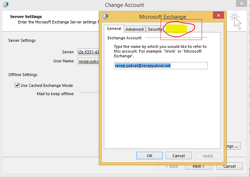Screen dimensions: 250x177
Task: Click the User Name field in Change Account
Action: click(88, 61)
